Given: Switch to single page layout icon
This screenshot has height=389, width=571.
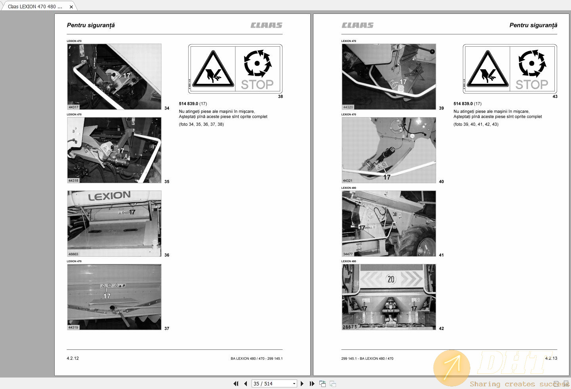Looking at the screenshot, I should (556, 383).
